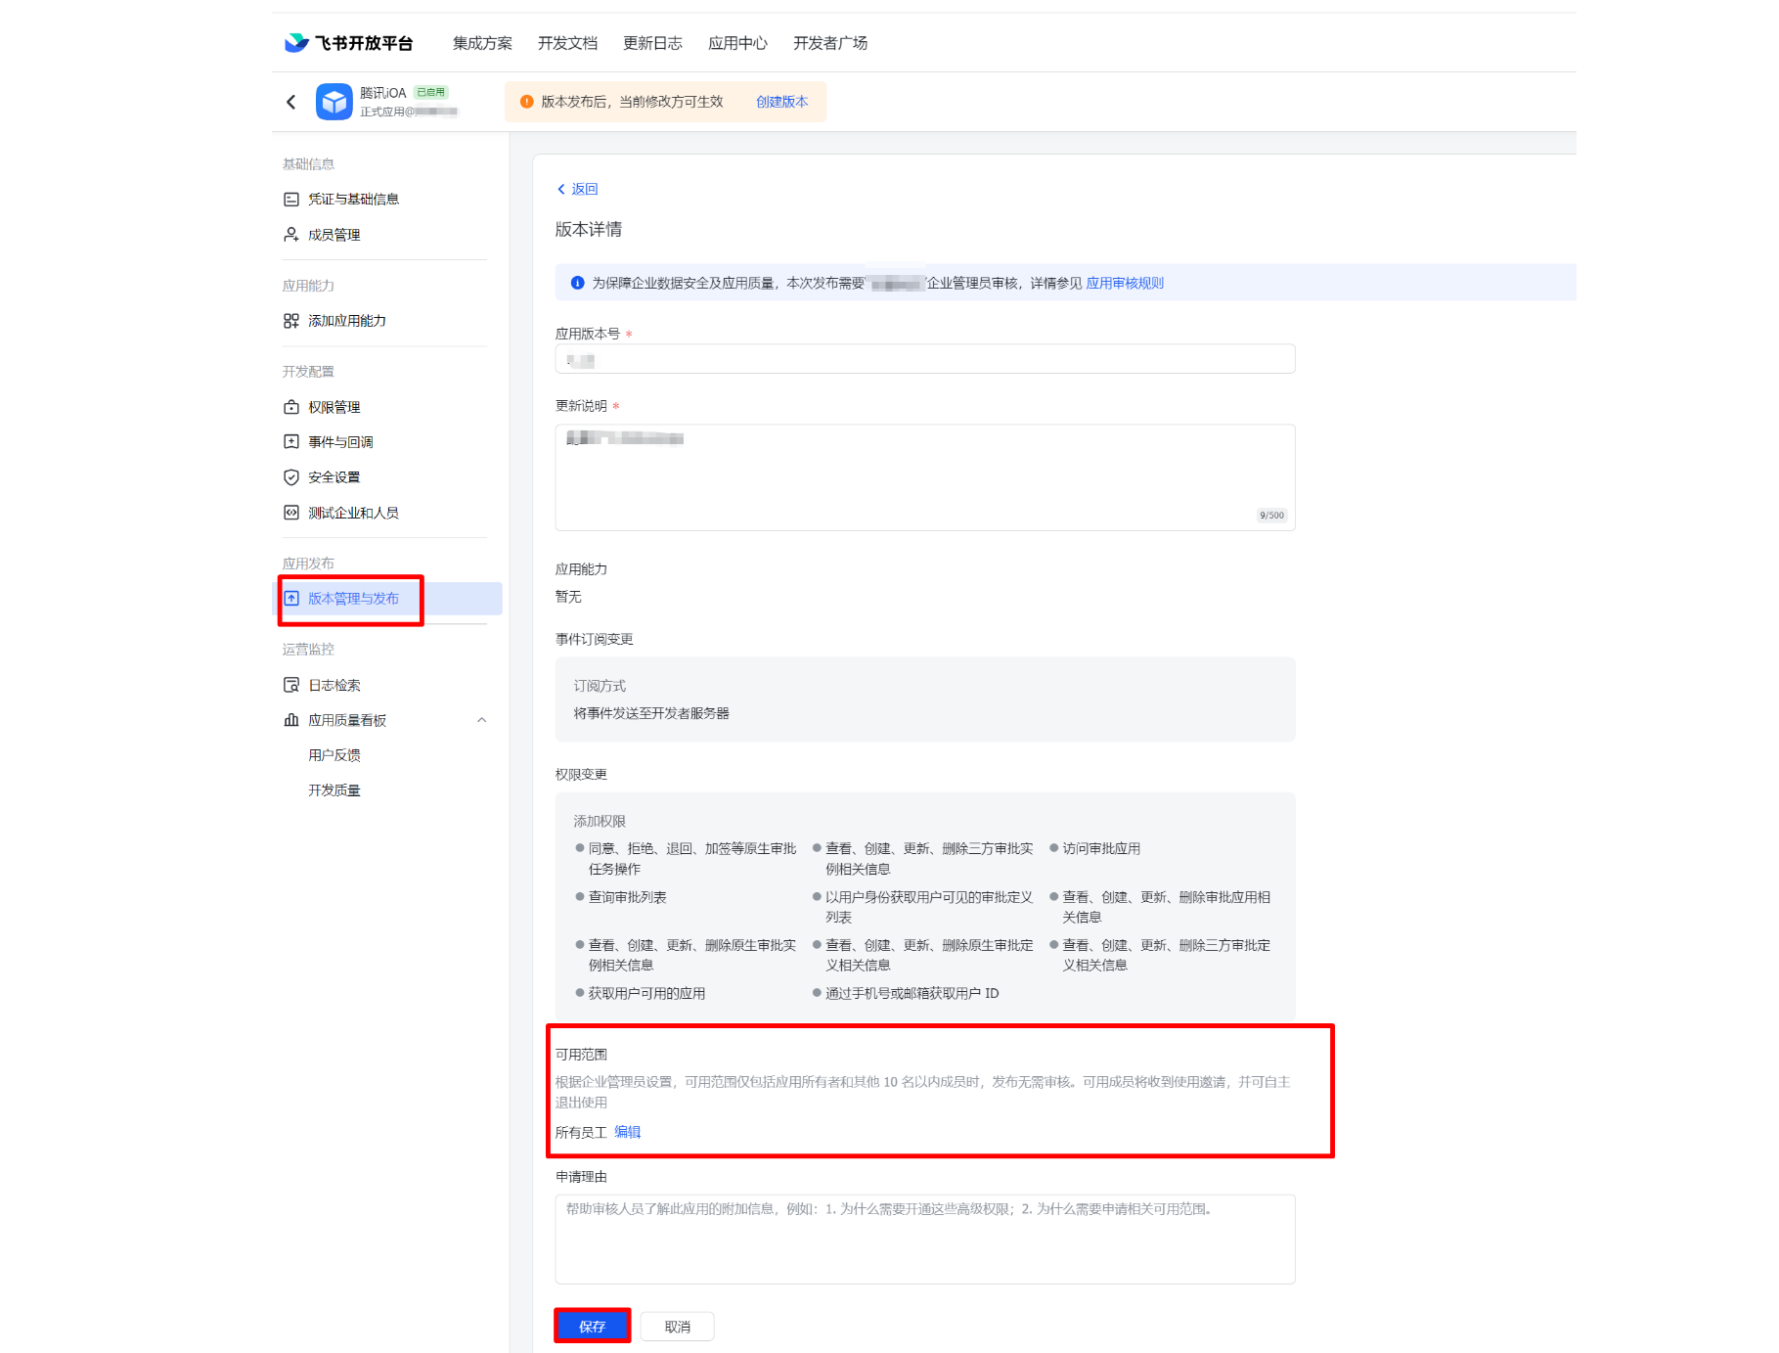Click the 创建版本 link in the banner

coord(781,102)
